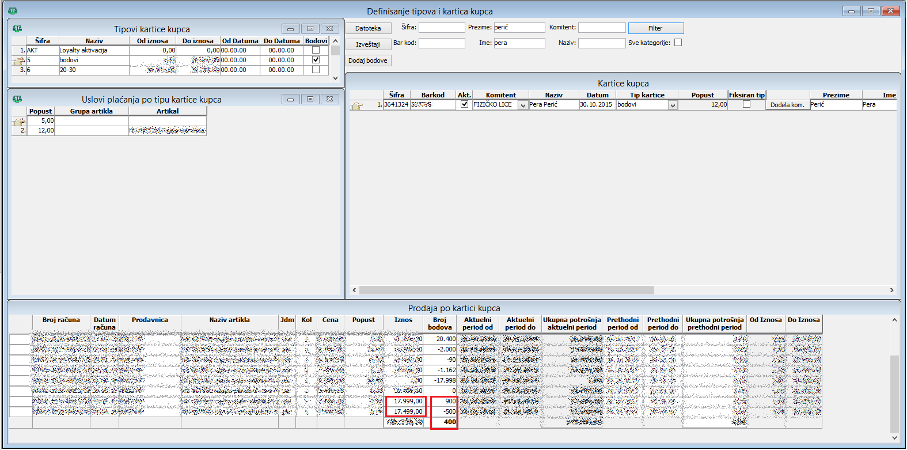The width and height of the screenshot is (907, 450).
Task: Minimize the Uslovi plaćanja panel
Action: pos(290,99)
